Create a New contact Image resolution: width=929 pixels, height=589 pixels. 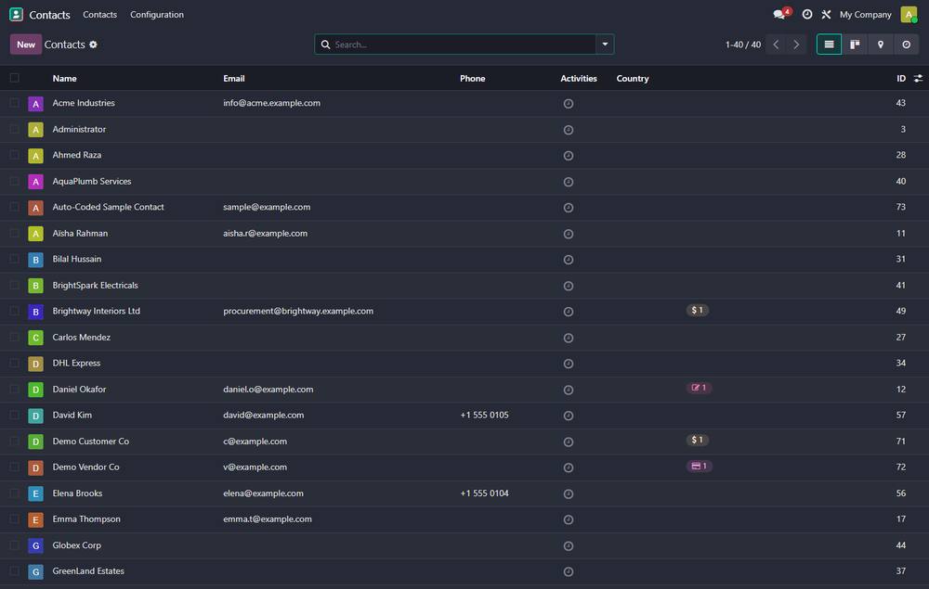pos(25,45)
